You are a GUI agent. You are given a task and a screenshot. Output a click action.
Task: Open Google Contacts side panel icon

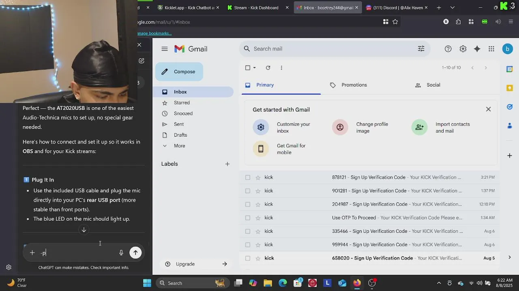pyautogui.click(x=510, y=126)
